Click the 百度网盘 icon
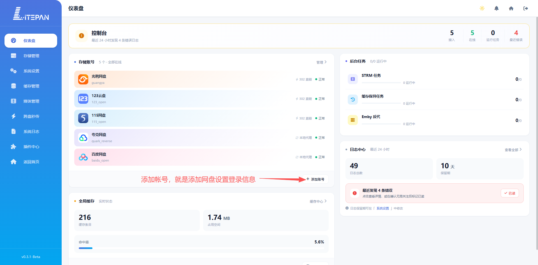Viewport: 538px width, 265px height. tap(83, 157)
